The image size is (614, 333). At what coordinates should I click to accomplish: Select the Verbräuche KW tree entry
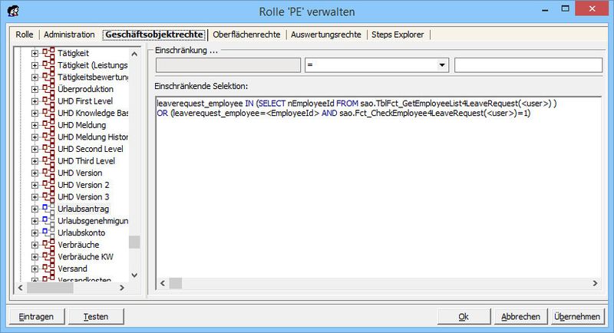tap(85, 257)
